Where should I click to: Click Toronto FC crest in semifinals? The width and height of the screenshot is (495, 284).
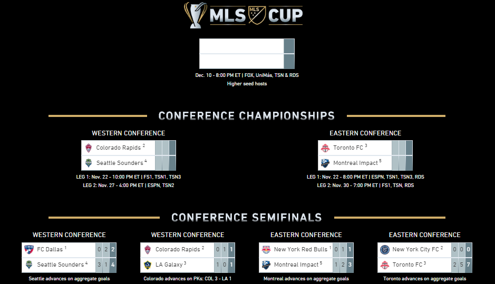tap(384, 265)
